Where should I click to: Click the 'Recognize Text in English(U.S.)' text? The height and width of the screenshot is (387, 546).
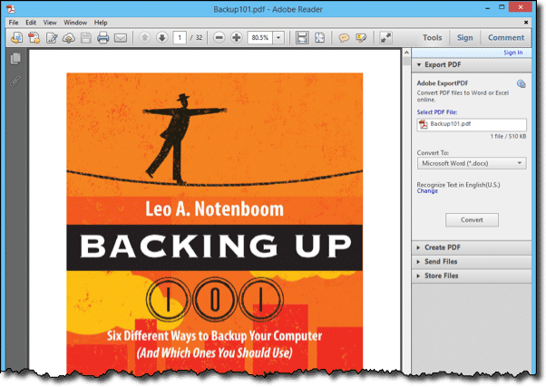point(458,185)
